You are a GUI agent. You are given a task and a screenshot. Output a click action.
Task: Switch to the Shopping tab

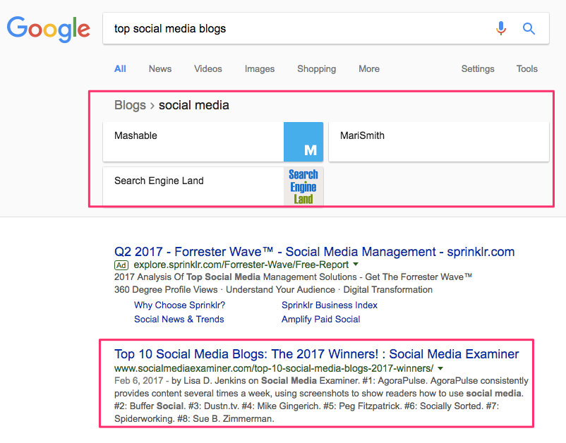317,69
